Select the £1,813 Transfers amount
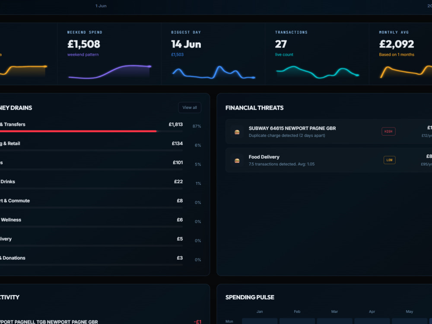The image size is (432, 324). click(x=175, y=124)
